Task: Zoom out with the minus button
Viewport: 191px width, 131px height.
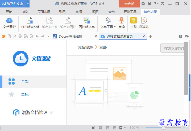Action: click(x=142, y=128)
